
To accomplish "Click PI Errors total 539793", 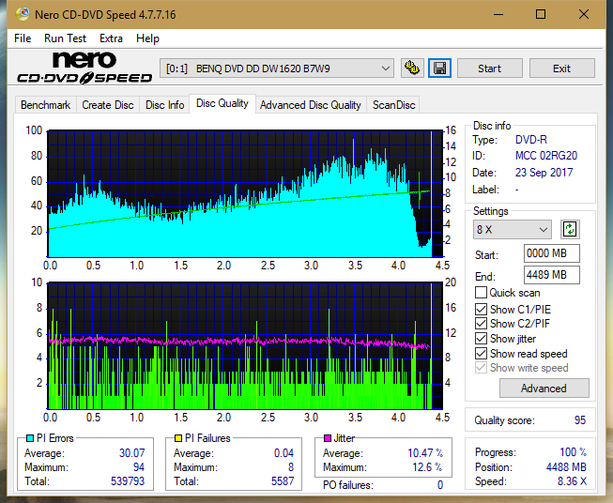I will point(128,480).
